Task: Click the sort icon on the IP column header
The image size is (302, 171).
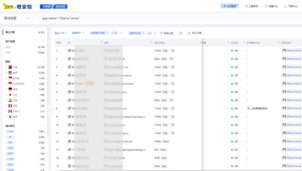Action: point(101,43)
